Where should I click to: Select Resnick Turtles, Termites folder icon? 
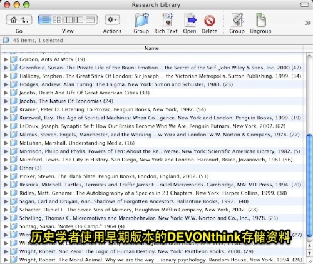click(14, 185)
